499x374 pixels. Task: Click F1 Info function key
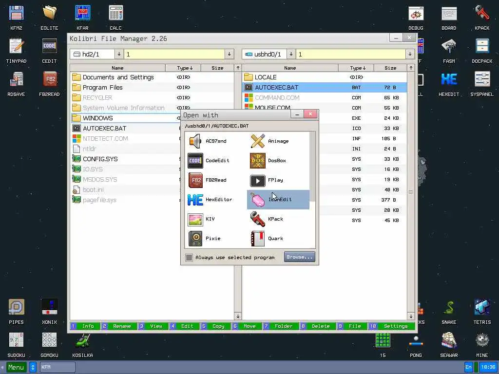(x=85, y=326)
